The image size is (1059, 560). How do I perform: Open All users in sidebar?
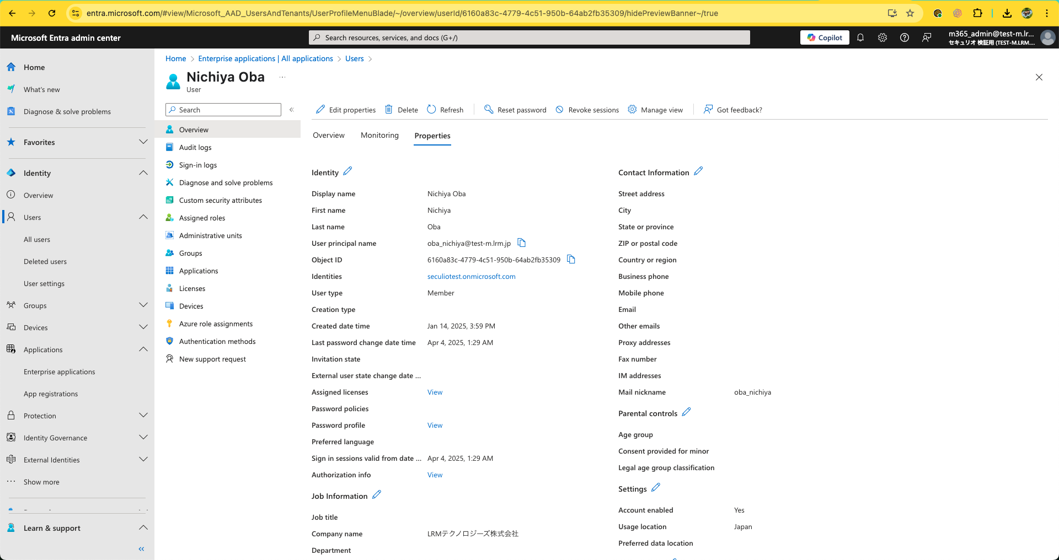[37, 239]
